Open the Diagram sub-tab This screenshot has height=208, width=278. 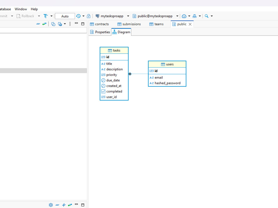tap(121, 32)
